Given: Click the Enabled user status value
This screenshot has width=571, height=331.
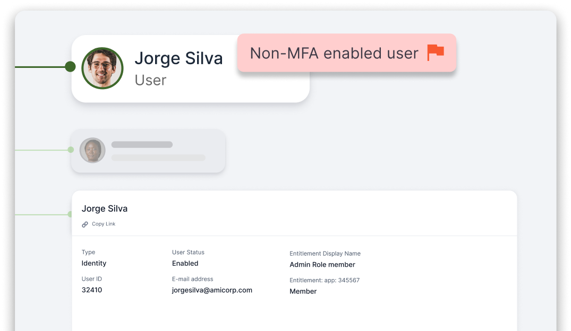Looking at the screenshot, I should coord(185,263).
